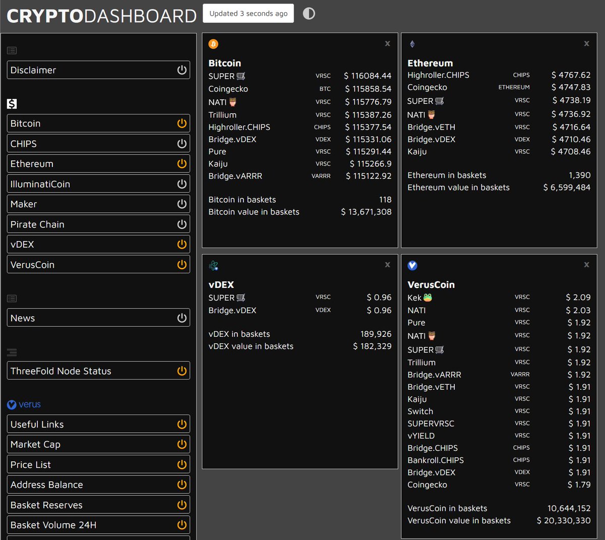Click the Bitcoin logo icon in card
This screenshot has width=605, height=540.
(213, 44)
